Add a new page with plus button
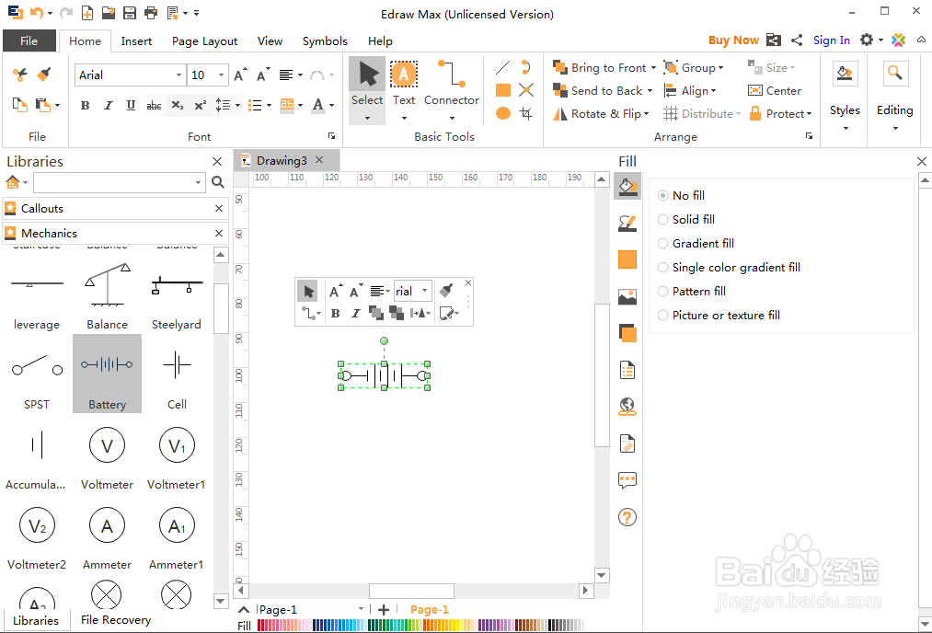 pyautogui.click(x=384, y=610)
